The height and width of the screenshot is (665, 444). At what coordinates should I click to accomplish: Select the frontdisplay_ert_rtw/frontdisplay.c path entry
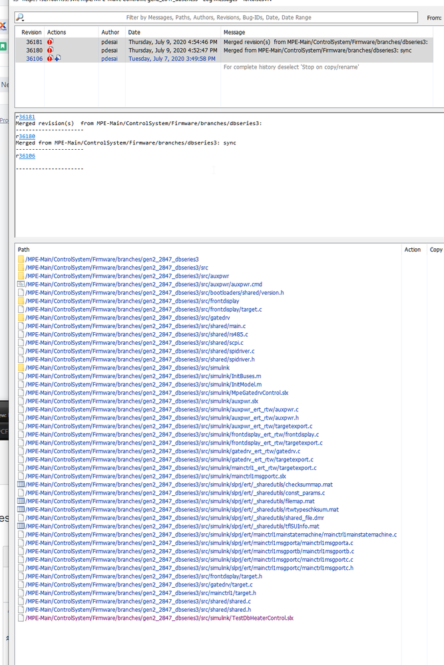172,434
